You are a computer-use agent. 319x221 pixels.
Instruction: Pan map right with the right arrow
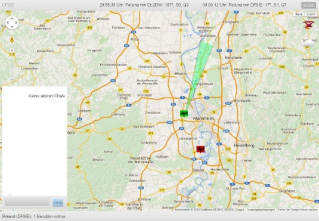(x=16, y=23)
